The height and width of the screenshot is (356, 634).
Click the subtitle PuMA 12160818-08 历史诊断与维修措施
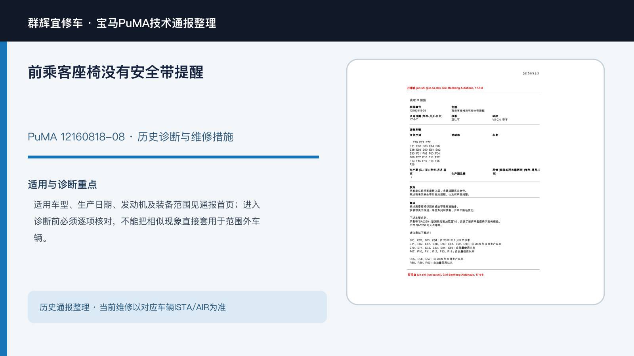click(130, 137)
